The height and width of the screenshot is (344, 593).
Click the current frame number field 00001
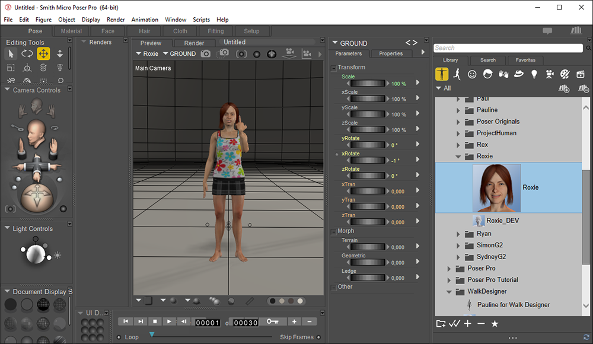pyautogui.click(x=207, y=323)
